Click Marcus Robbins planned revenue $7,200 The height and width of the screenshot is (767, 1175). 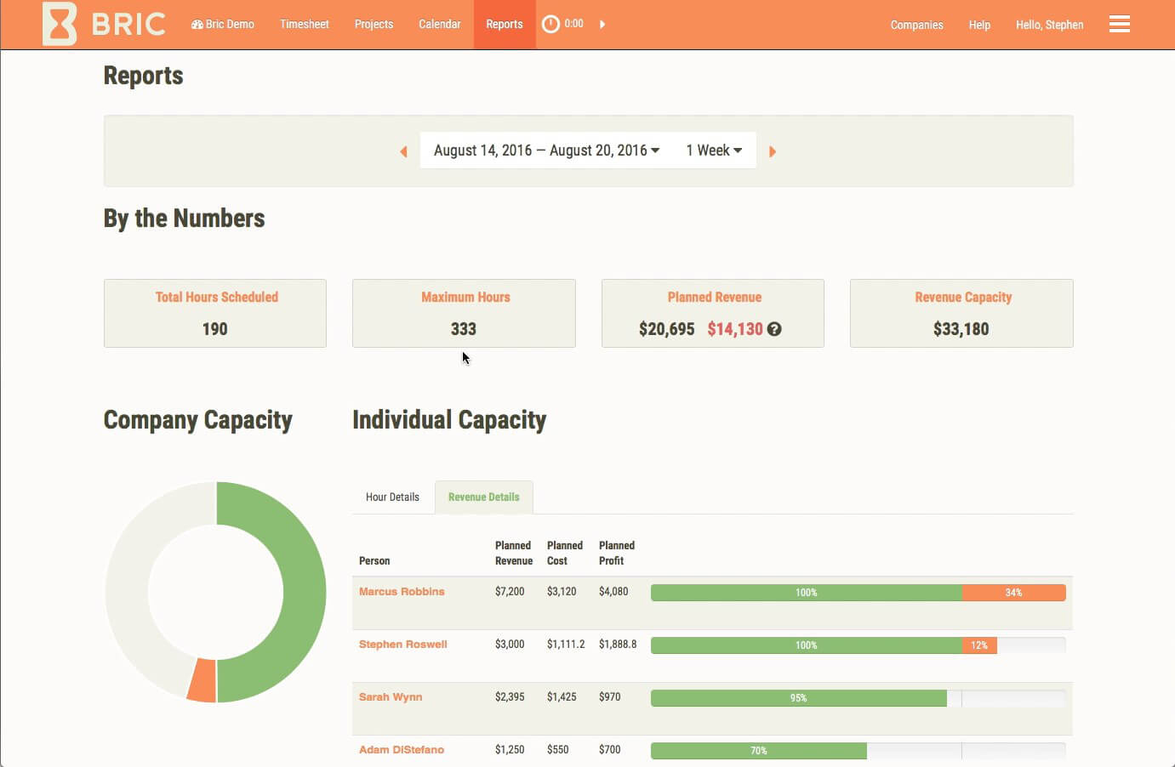(510, 592)
